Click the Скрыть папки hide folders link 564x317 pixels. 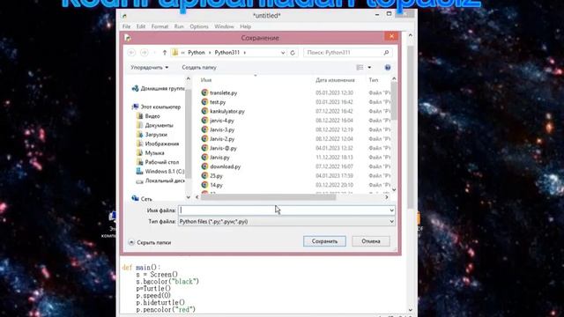pyautogui.click(x=153, y=243)
